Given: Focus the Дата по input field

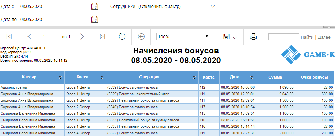Looking at the screenshot, I should point(54,20).
